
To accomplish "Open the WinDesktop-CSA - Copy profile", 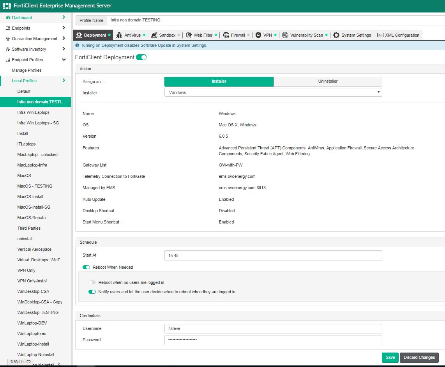I will [40, 301].
